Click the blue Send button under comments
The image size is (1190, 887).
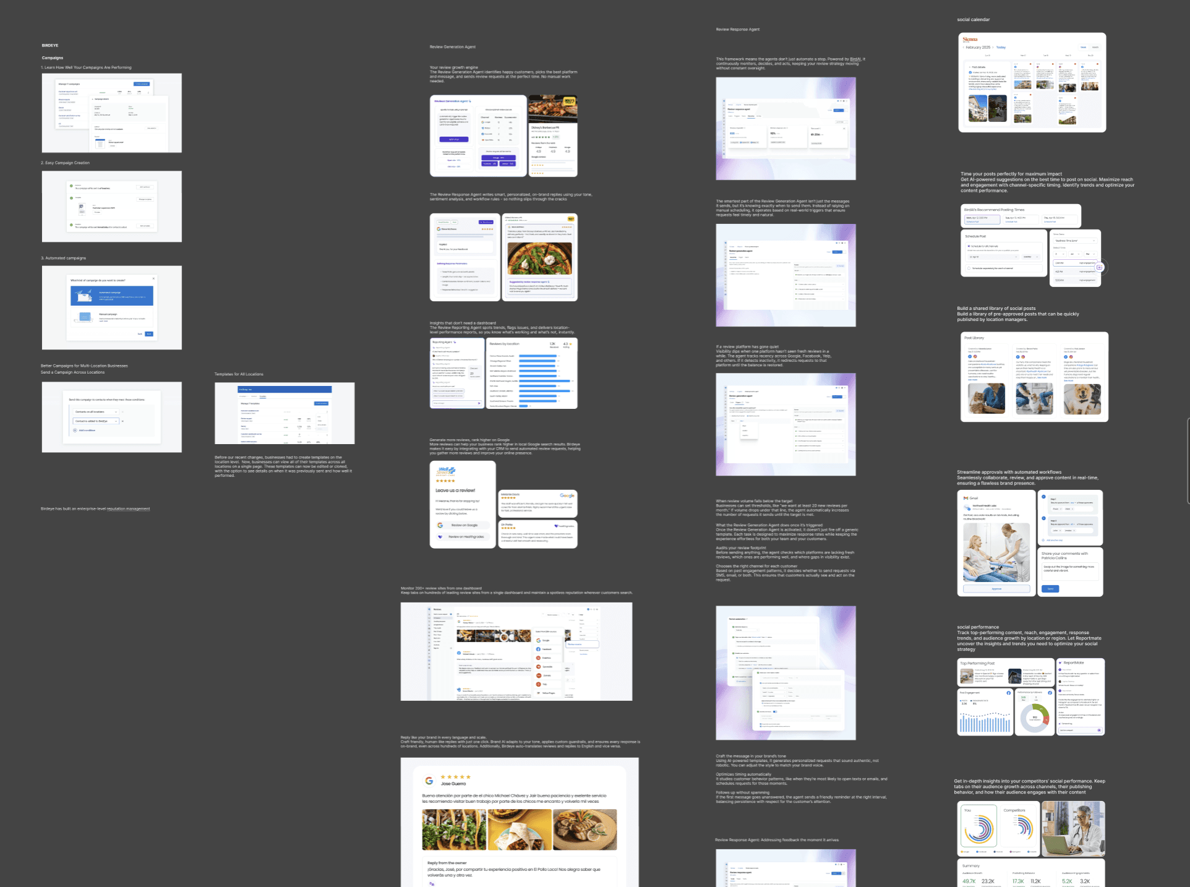pos(1050,589)
